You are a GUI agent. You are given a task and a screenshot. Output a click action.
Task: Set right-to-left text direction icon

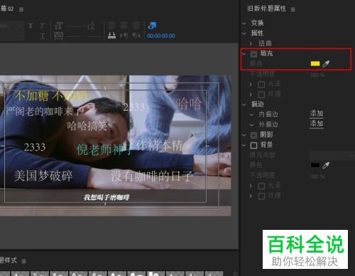(x=136, y=35)
